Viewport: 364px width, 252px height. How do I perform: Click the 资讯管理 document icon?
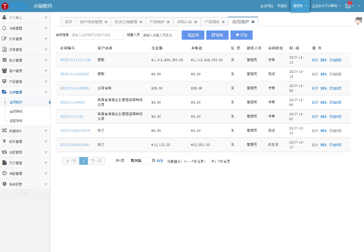point(4,49)
